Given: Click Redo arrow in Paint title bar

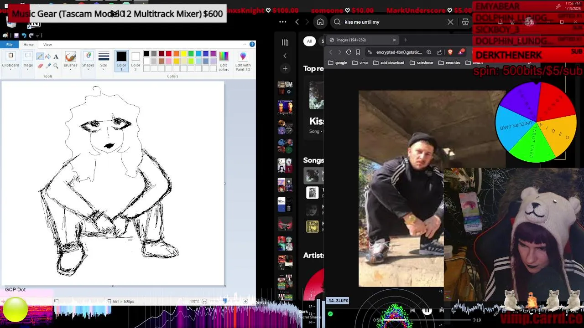Looking at the screenshot, I should click(31, 35).
